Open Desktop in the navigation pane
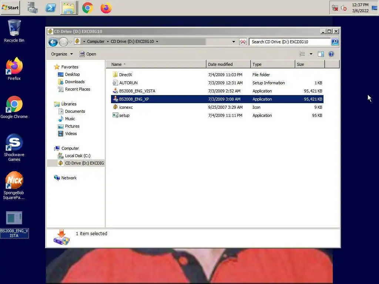This screenshot has width=379, height=284. click(68, 74)
